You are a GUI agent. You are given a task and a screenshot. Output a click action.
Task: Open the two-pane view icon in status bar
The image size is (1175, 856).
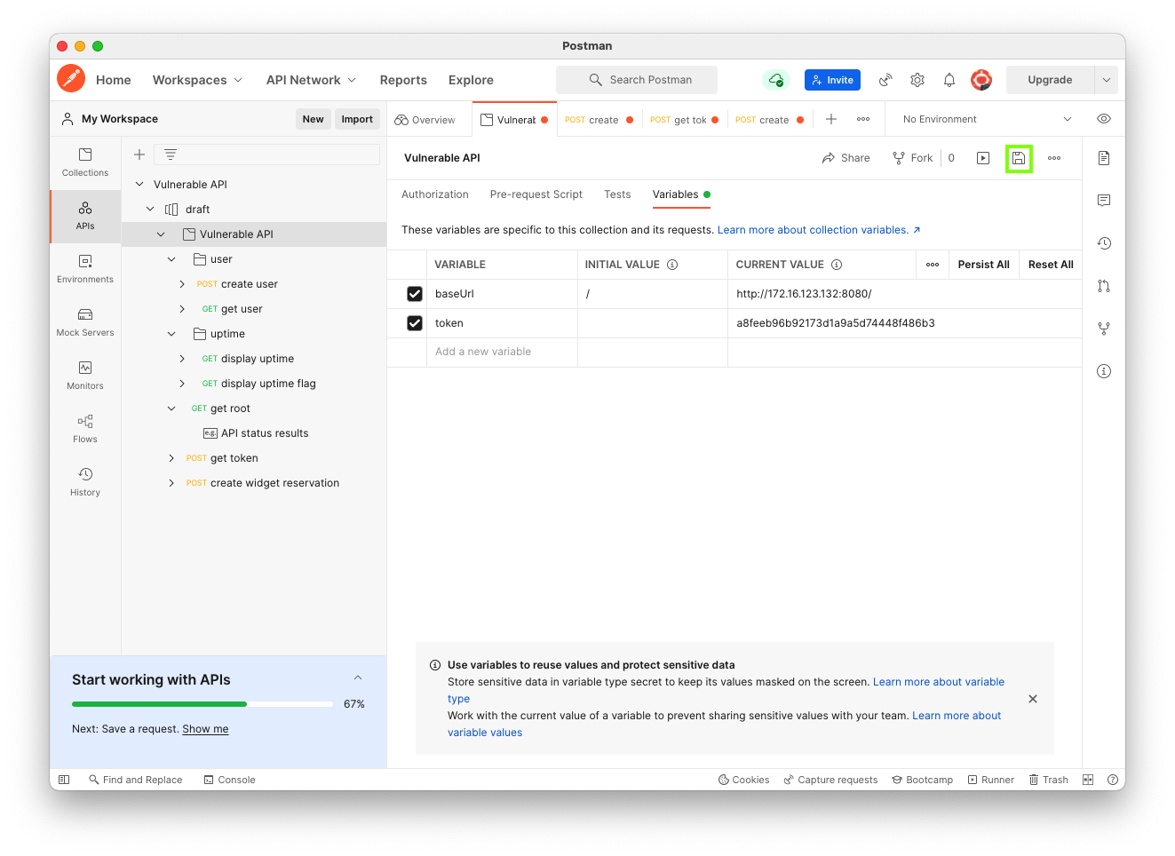click(x=1088, y=780)
